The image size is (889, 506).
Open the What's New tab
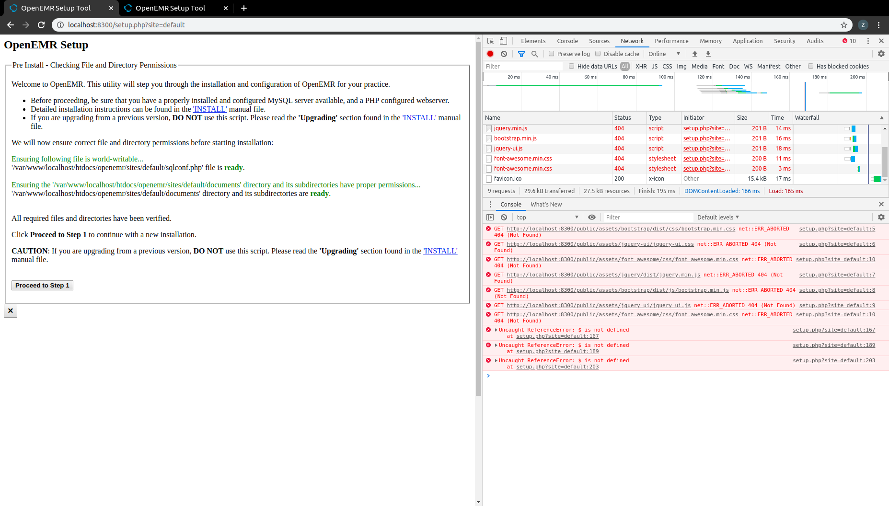tap(546, 204)
